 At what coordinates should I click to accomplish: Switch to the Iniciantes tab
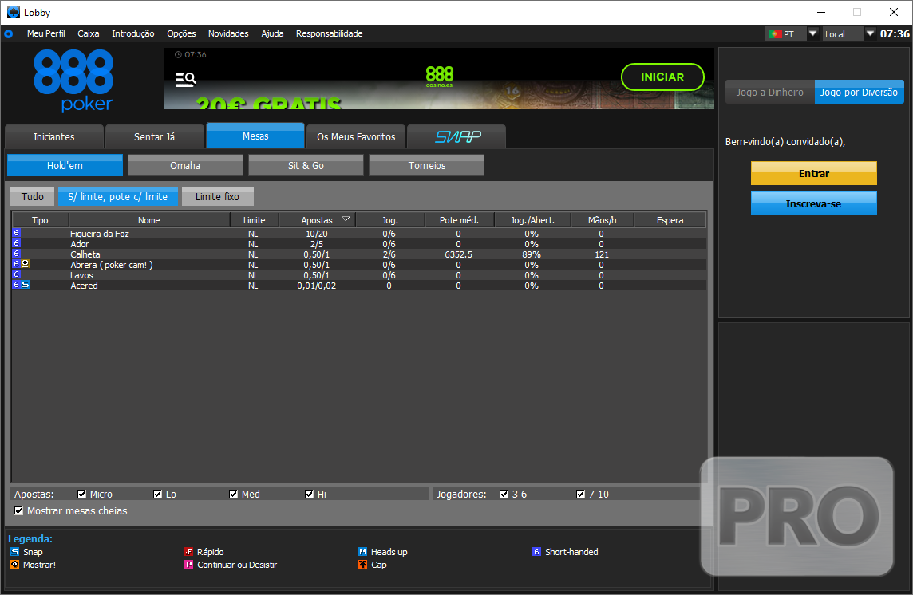(x=54, y=137)
